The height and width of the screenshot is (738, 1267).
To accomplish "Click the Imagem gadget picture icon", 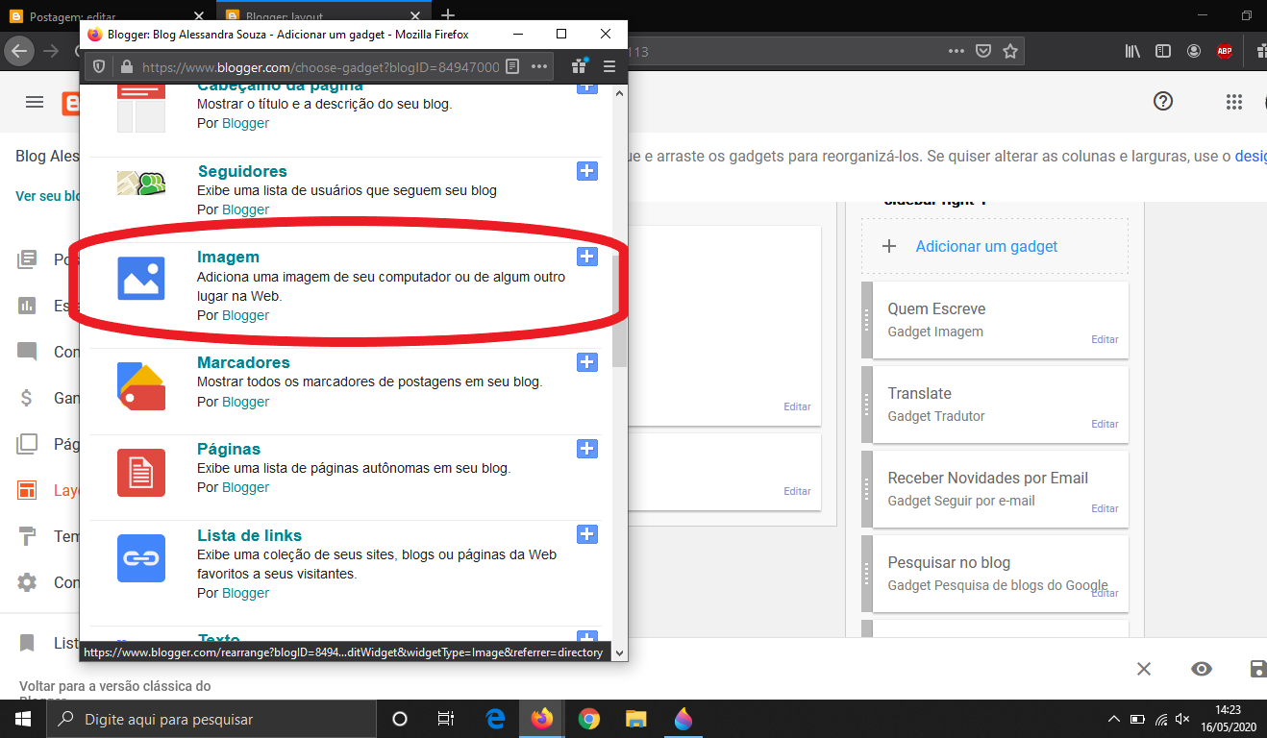I will [x=141, y=278].
